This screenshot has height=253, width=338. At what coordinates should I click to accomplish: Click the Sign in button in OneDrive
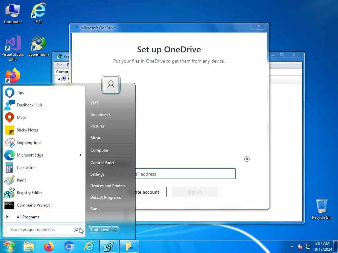(x=195, y=192)
